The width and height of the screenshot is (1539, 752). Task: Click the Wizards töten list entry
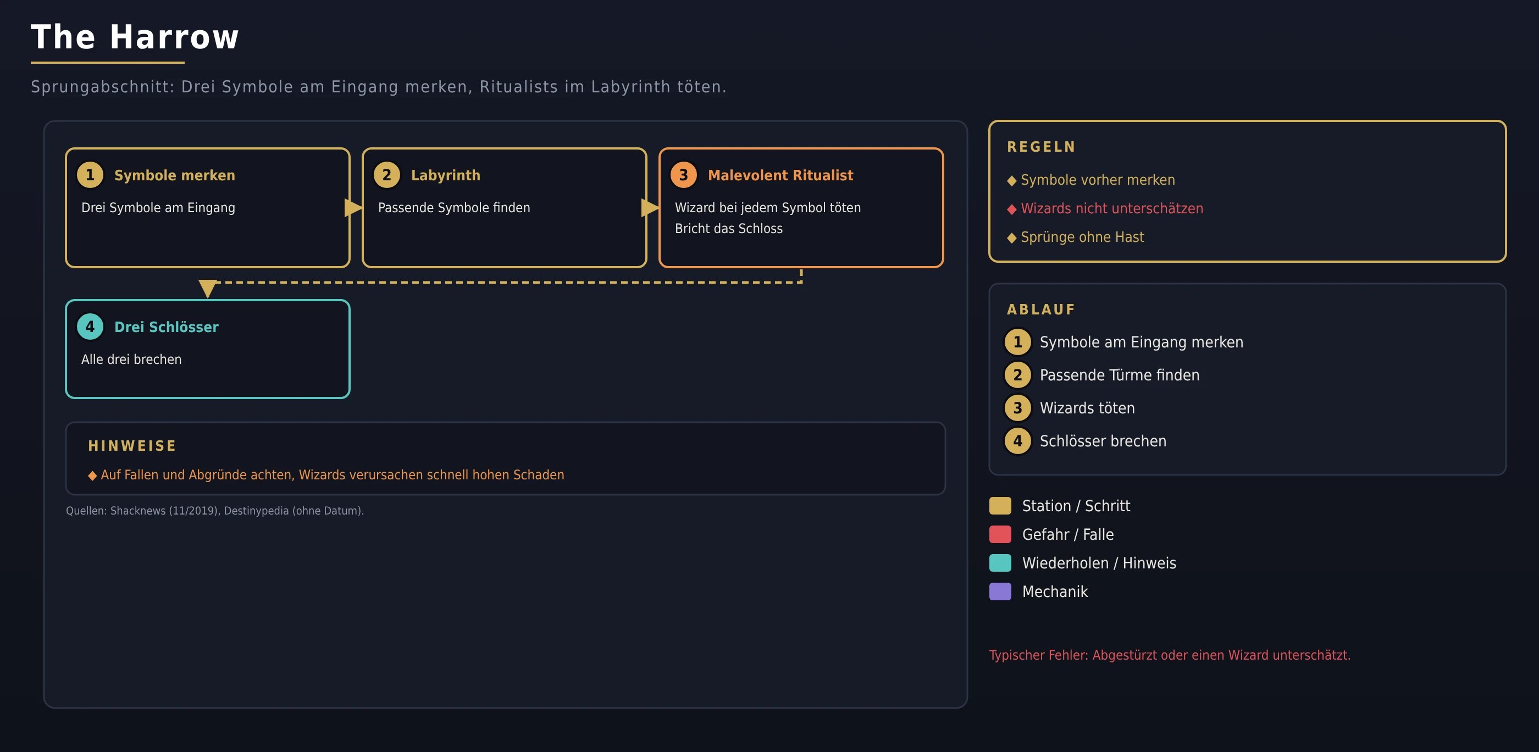(1087, 408)
